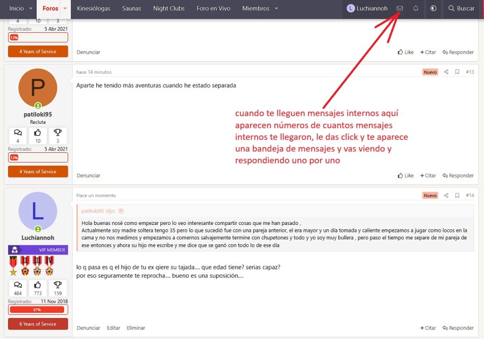Click Eliminar on post #14
Screen dimensions: 484x339
click(136, 328)
